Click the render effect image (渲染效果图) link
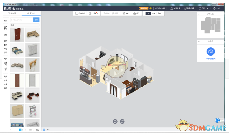229x133 pixels. (211, 59)
